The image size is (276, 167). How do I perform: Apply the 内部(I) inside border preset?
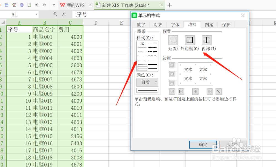coord(207,40)
